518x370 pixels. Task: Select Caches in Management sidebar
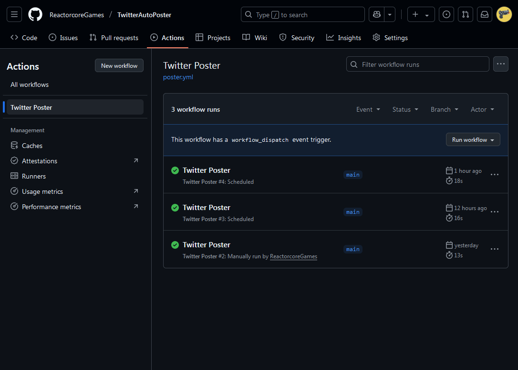[x=32, y=146]
